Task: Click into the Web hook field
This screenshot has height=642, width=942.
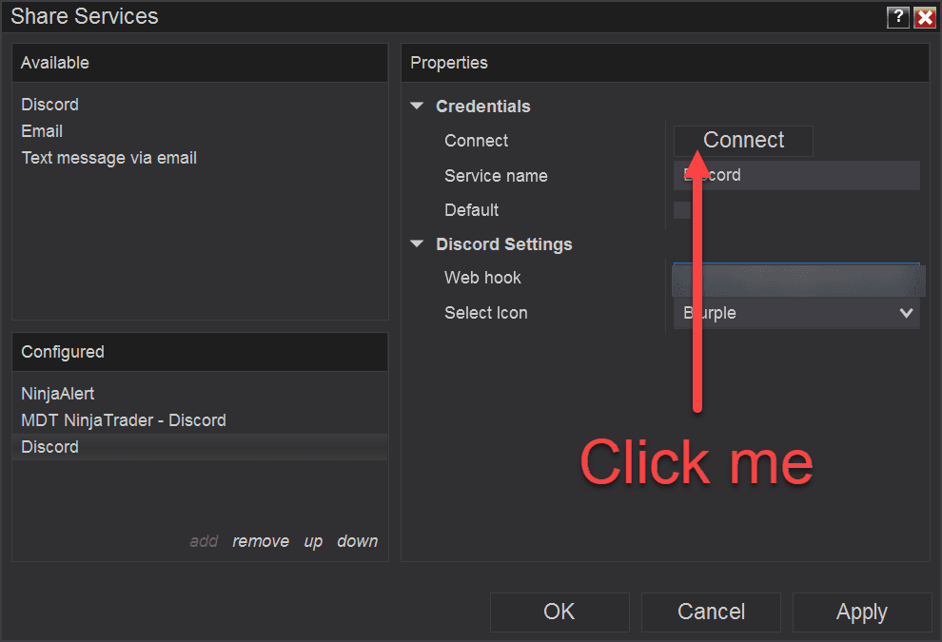Action: click(796, 280)
